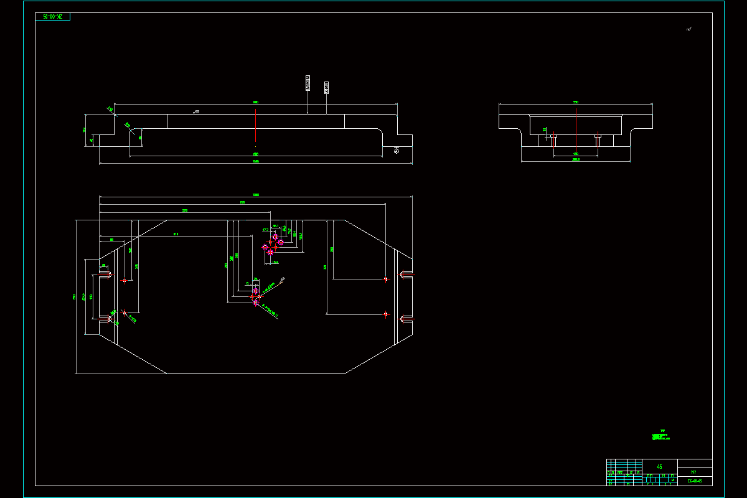Image resolution: width=747 pixels, height=498 pixels.
Task: Select the "254.4" vertical dimension at plan left
Action: pyautogui.click(x=83, y=298)
